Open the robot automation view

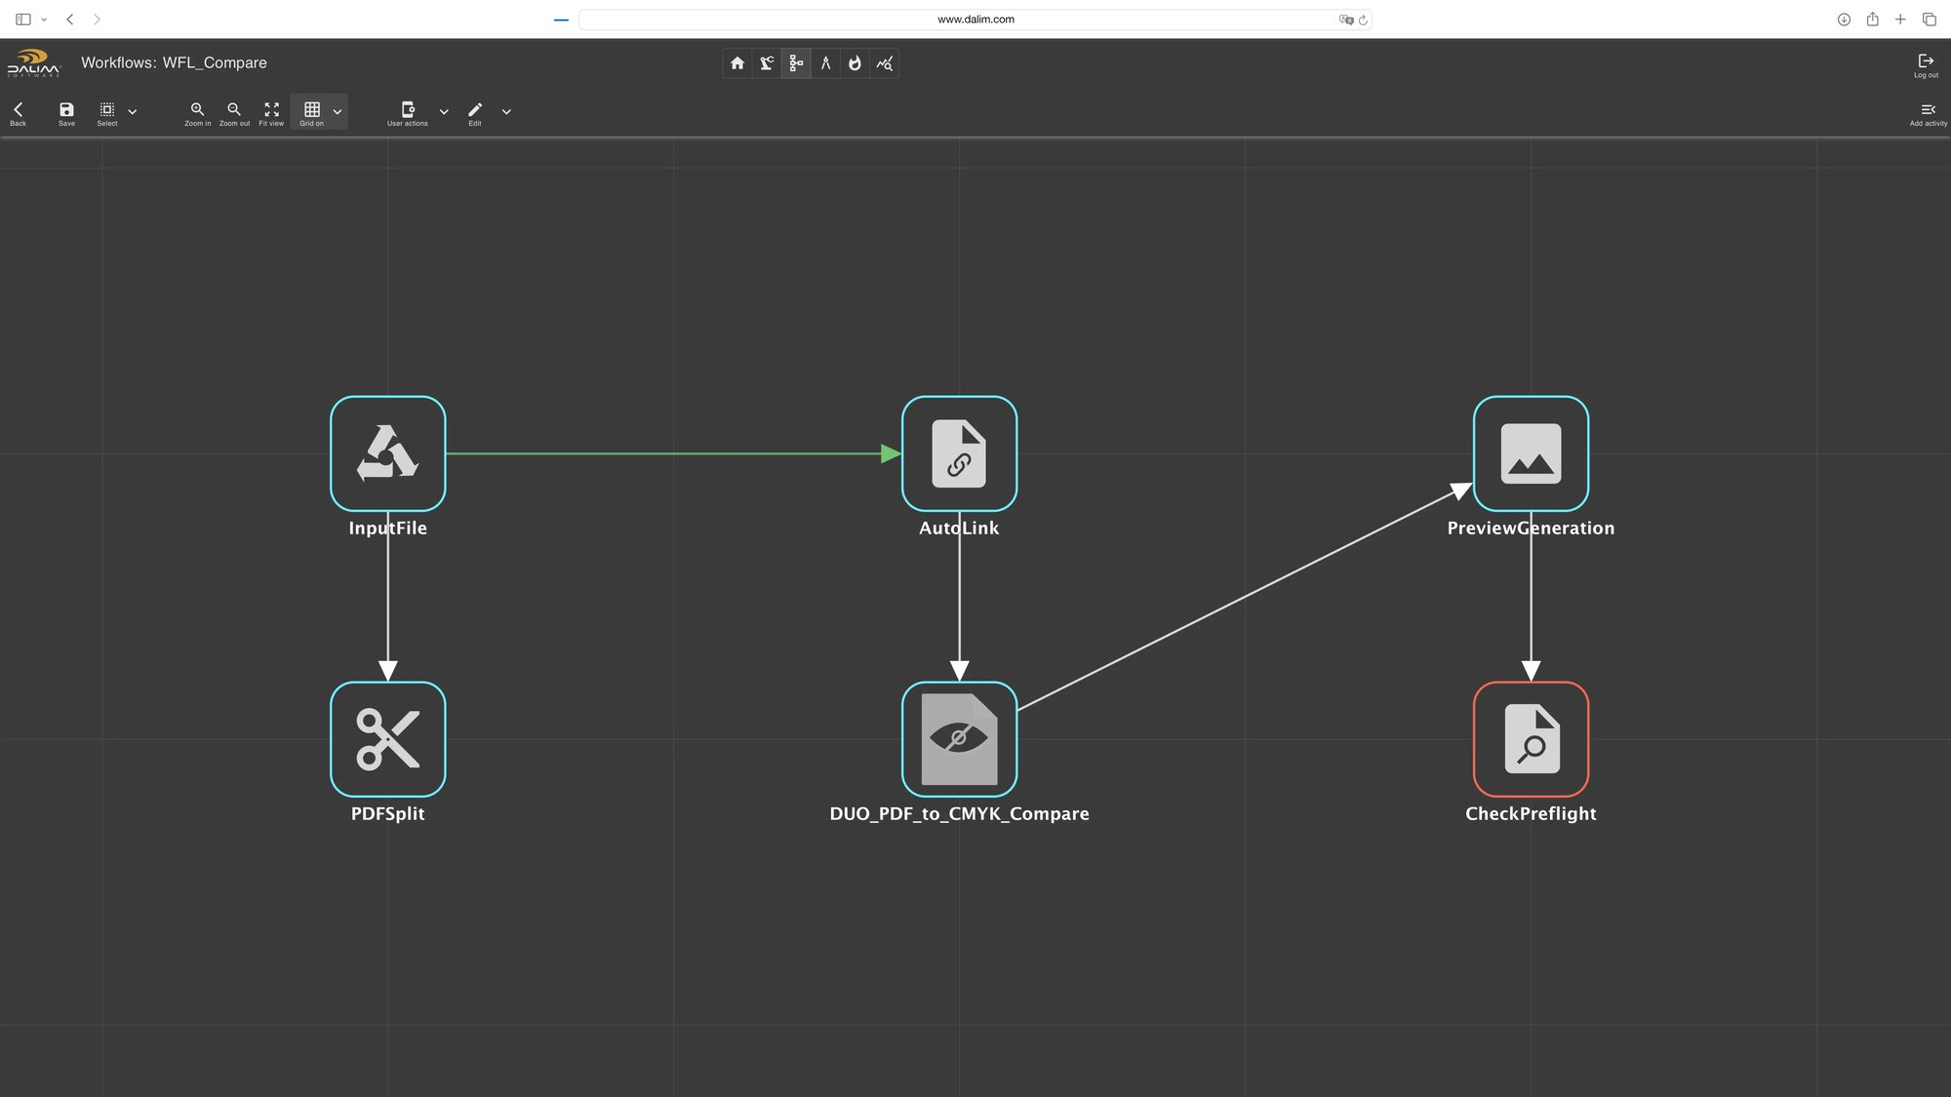(766, 62)
